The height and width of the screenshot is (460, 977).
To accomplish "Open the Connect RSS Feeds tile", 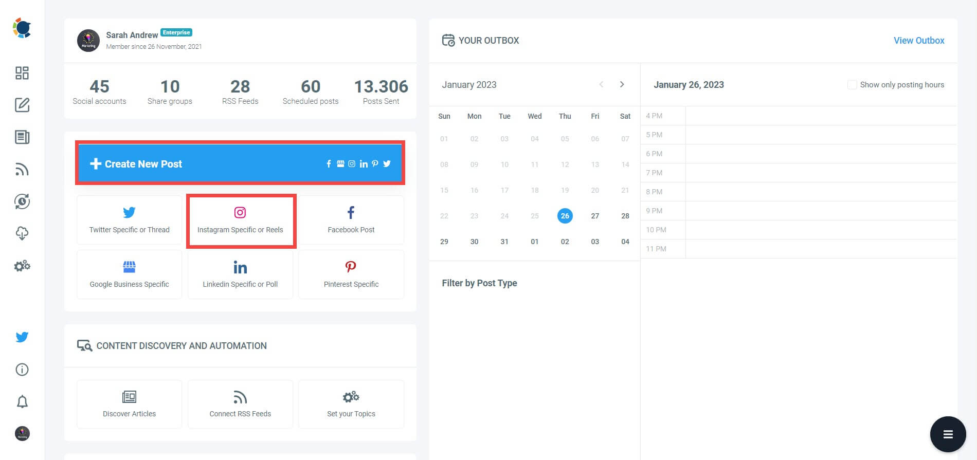I will click(240, 404).
